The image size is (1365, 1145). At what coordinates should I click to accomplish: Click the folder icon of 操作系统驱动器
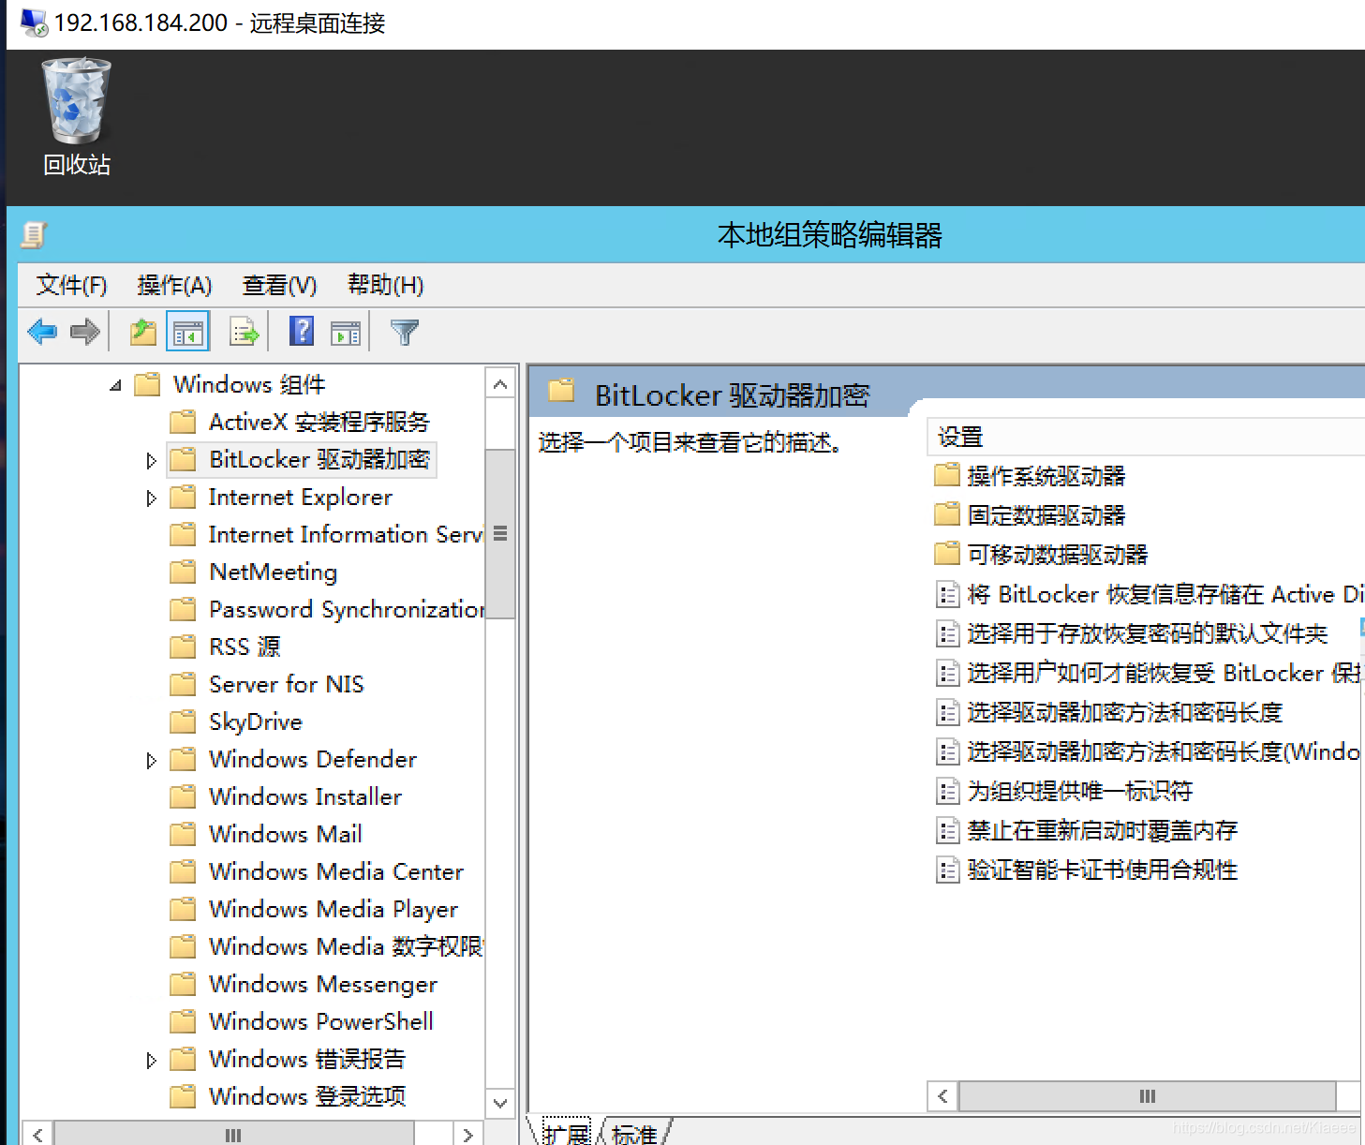coord(947,475)
